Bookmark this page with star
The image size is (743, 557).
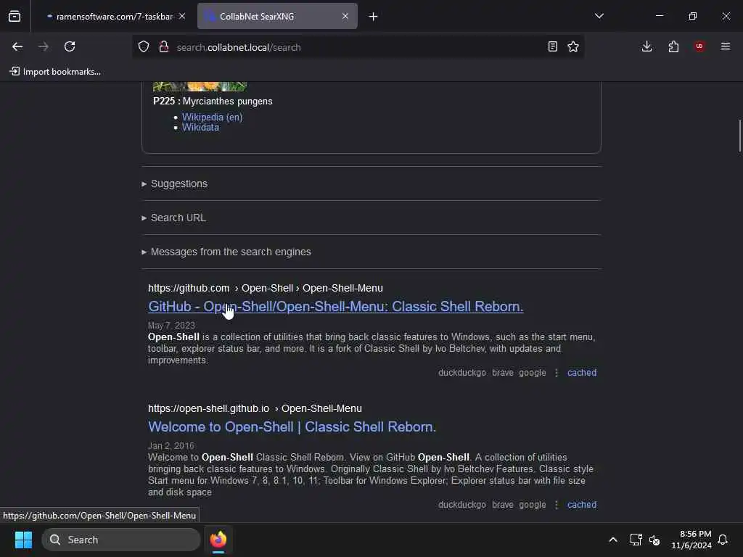573,46
